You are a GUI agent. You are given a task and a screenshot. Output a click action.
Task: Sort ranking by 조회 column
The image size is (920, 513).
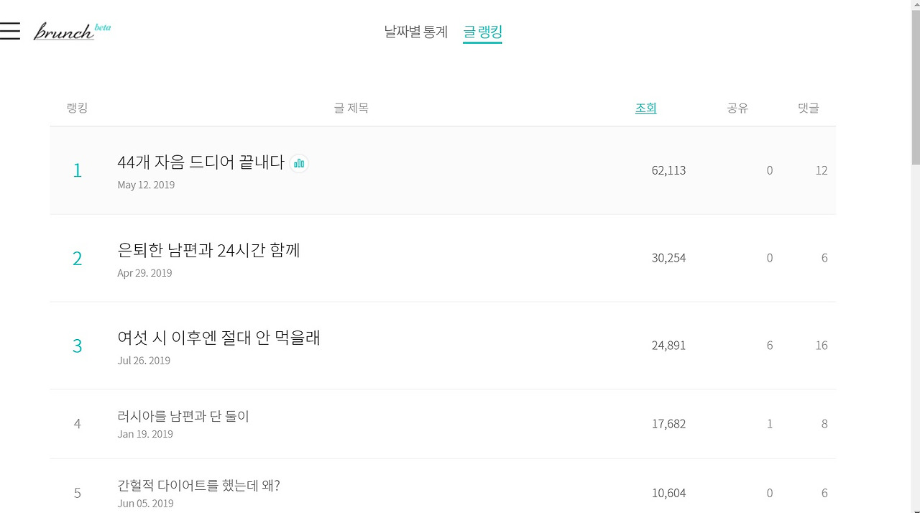coord(645,108)
